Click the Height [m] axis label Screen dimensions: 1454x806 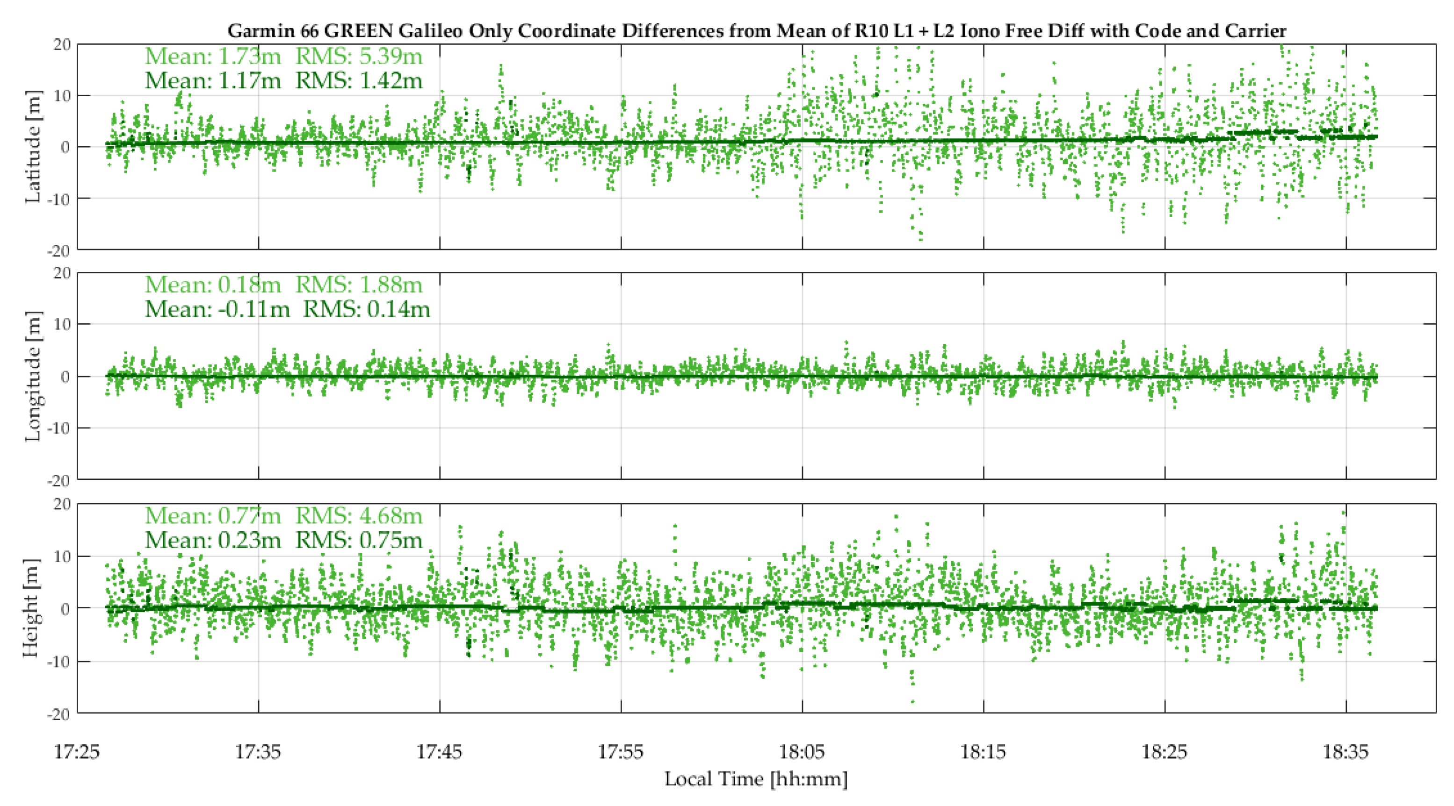pos(32,608)
